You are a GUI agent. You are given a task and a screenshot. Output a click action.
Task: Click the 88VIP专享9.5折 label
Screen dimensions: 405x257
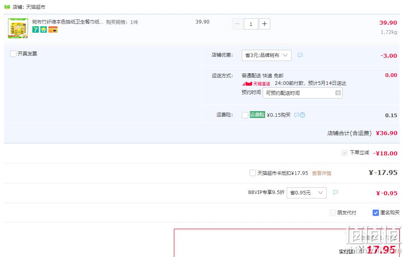coord(266,192)
